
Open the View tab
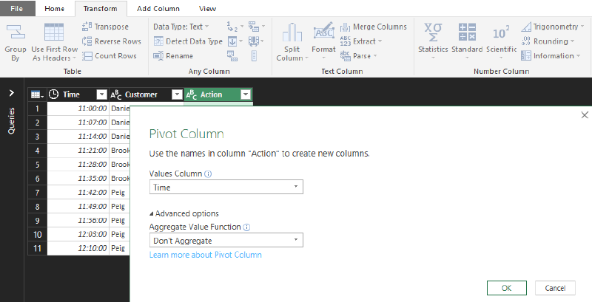(x=208, y=8)
